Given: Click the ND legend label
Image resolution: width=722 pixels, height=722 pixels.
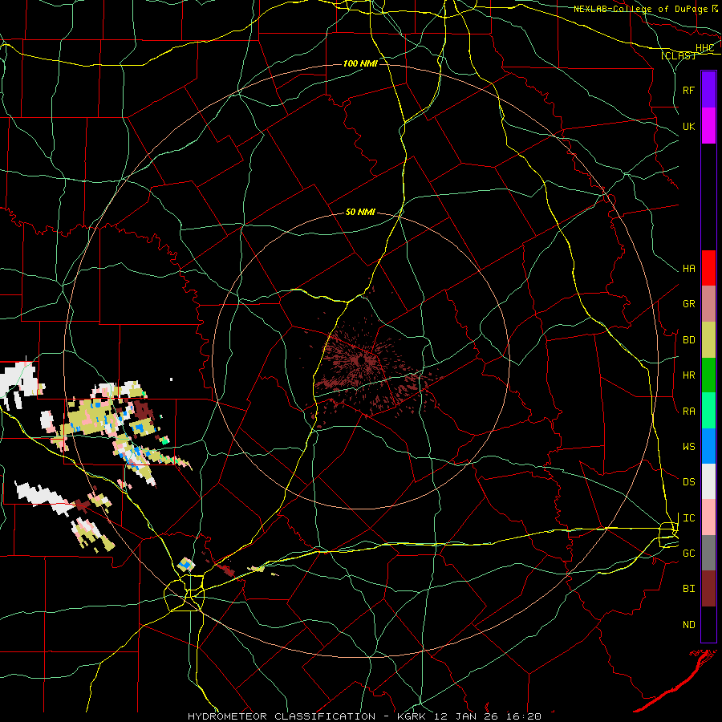Looking at the screenshot, I should [688, 624].
